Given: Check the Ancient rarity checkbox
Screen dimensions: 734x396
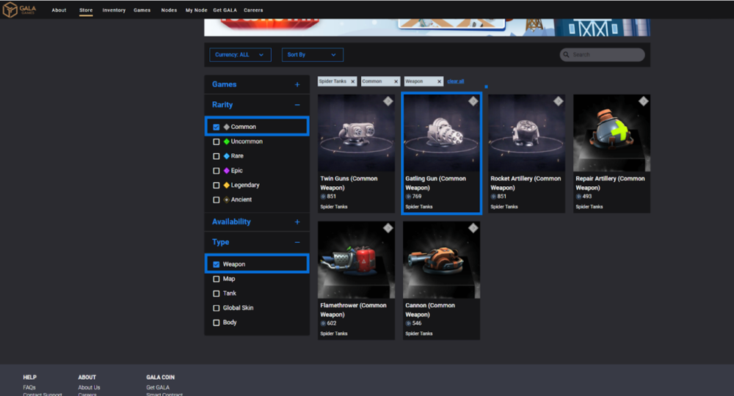Looking at the screenshot, I should point(217,199).
